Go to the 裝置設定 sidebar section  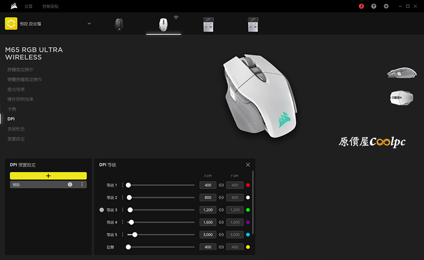tap(16, 139)
